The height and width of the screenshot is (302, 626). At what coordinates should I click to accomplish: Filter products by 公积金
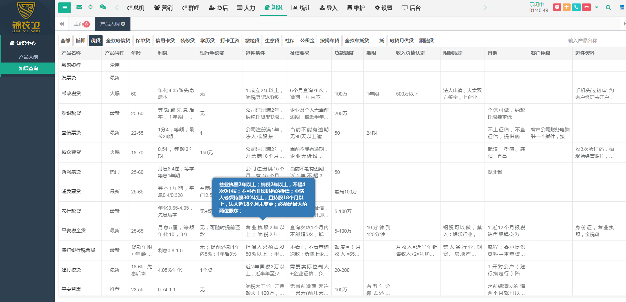click(x=307, y=41)
